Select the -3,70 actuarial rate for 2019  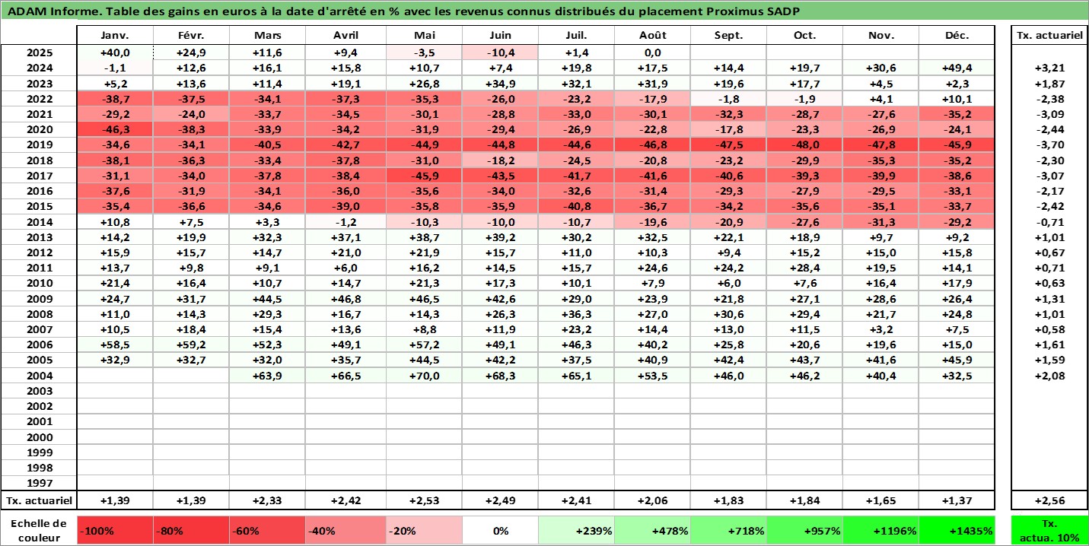click(x=1049, y=144)
